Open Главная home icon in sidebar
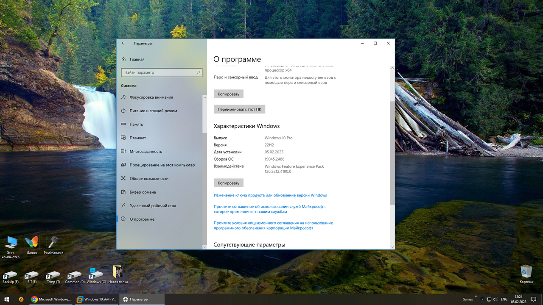Screen dimensions: 543x305 123,59
